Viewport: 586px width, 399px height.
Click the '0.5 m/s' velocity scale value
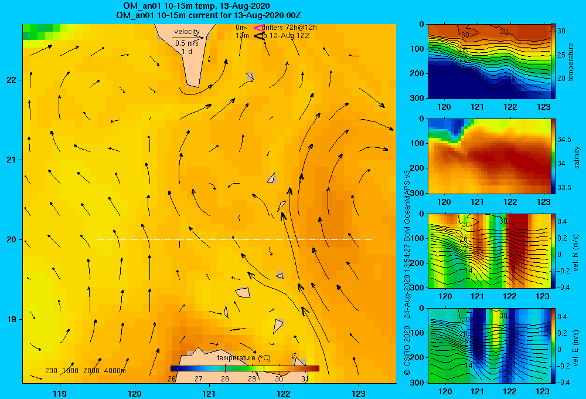[187, 43]
